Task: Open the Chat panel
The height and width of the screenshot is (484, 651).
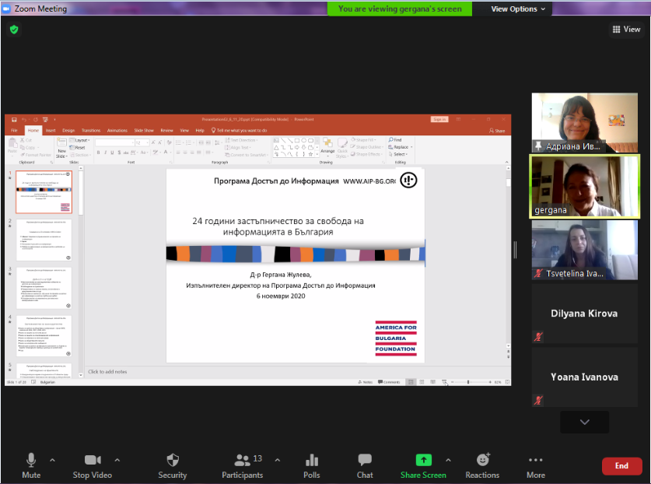Action: click(365, 465)
